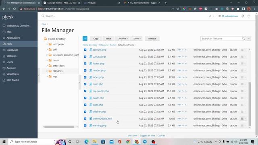Uncheck the header.php checkbox

click(85, 70)
